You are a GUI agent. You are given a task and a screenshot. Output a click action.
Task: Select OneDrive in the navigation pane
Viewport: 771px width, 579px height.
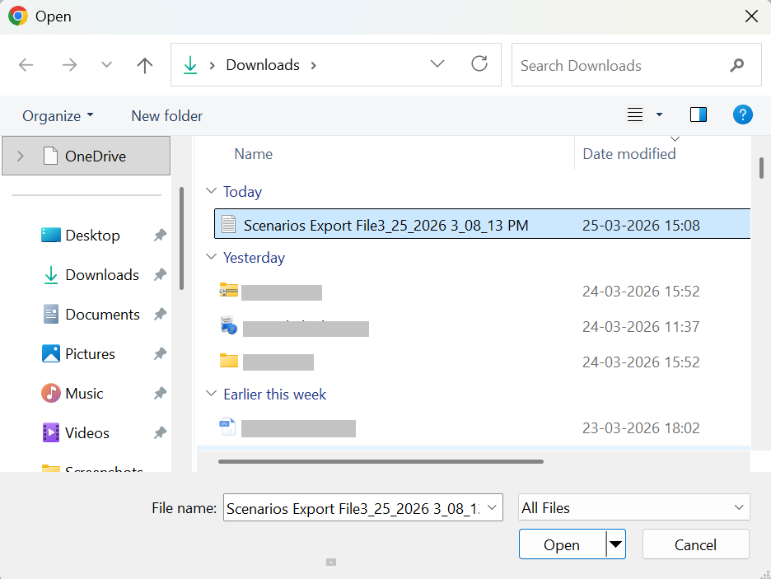point(86,156)
